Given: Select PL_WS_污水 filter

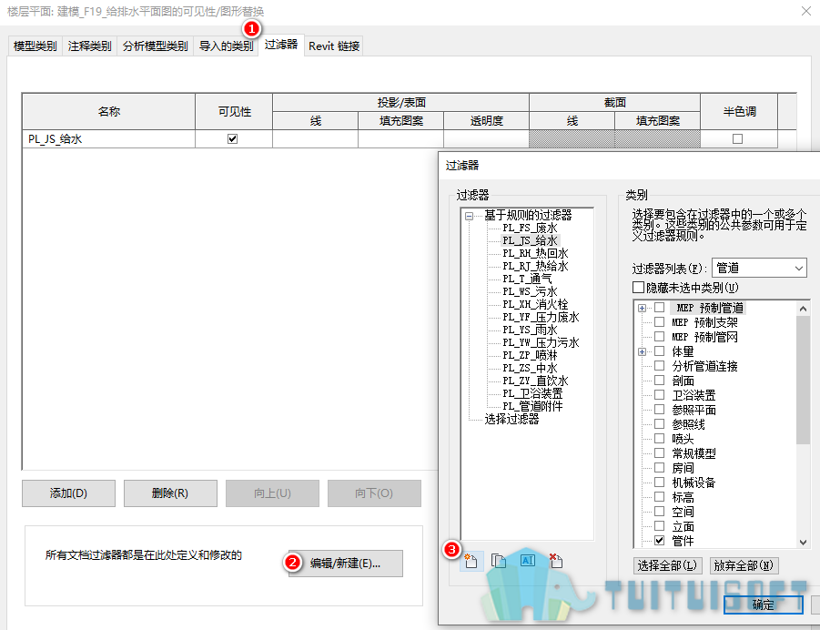Looking at the screenshot, I should click(530, 291).
